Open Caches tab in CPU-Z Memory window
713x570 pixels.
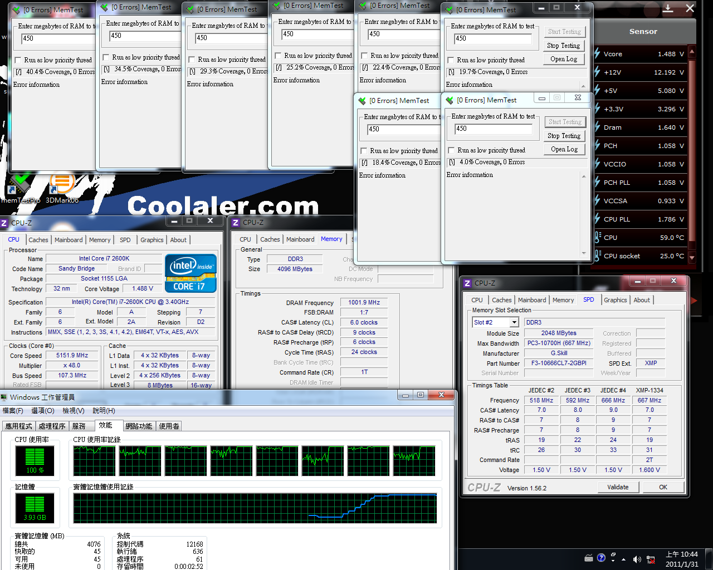270,239
